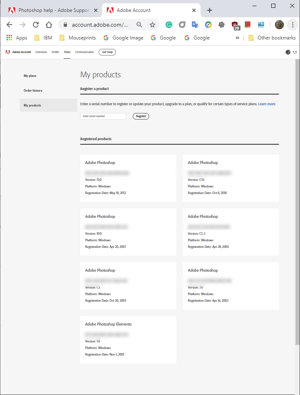
Task: Click the circular blue-yellow extension icon
Action: tap(208, 25)
